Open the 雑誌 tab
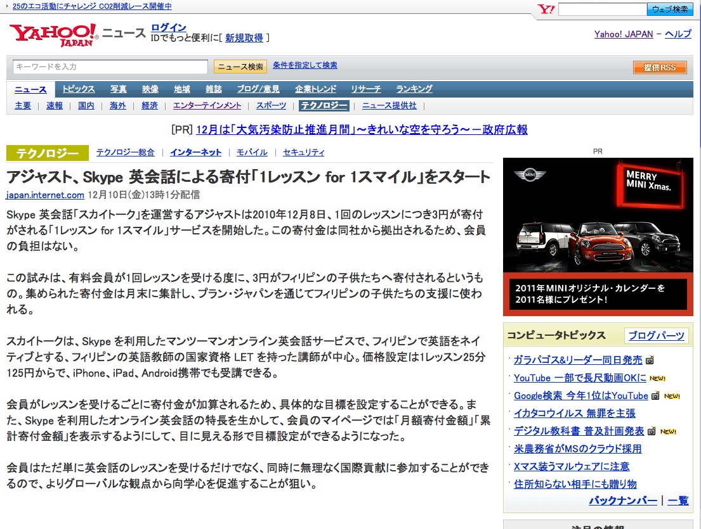 [214, 89]
